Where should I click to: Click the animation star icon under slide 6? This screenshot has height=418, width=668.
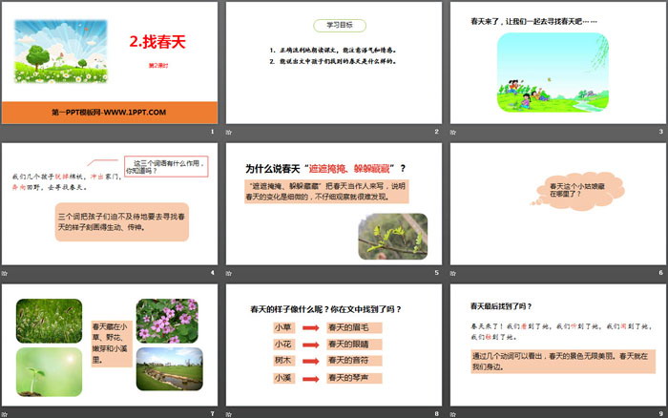click(x=453, y=273)
